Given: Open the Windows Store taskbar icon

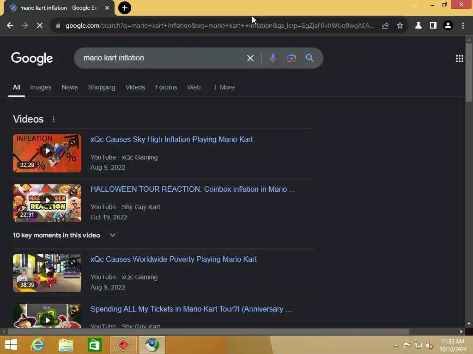Looking at the screenshot, I should (x=94, y=345).
